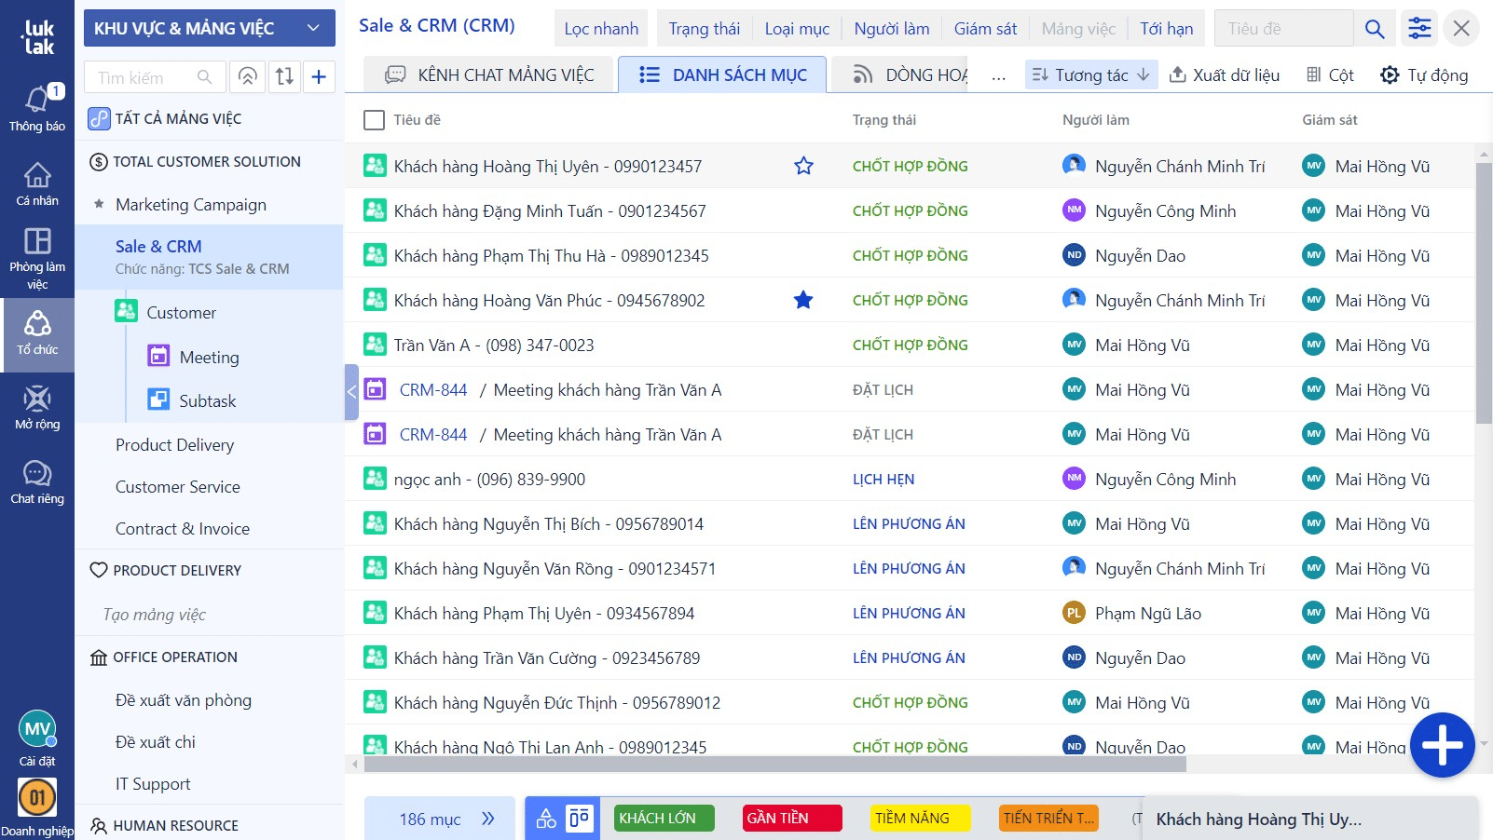
Task: Click the Tiêu đề search input field
Action: tap(1283, 29)
